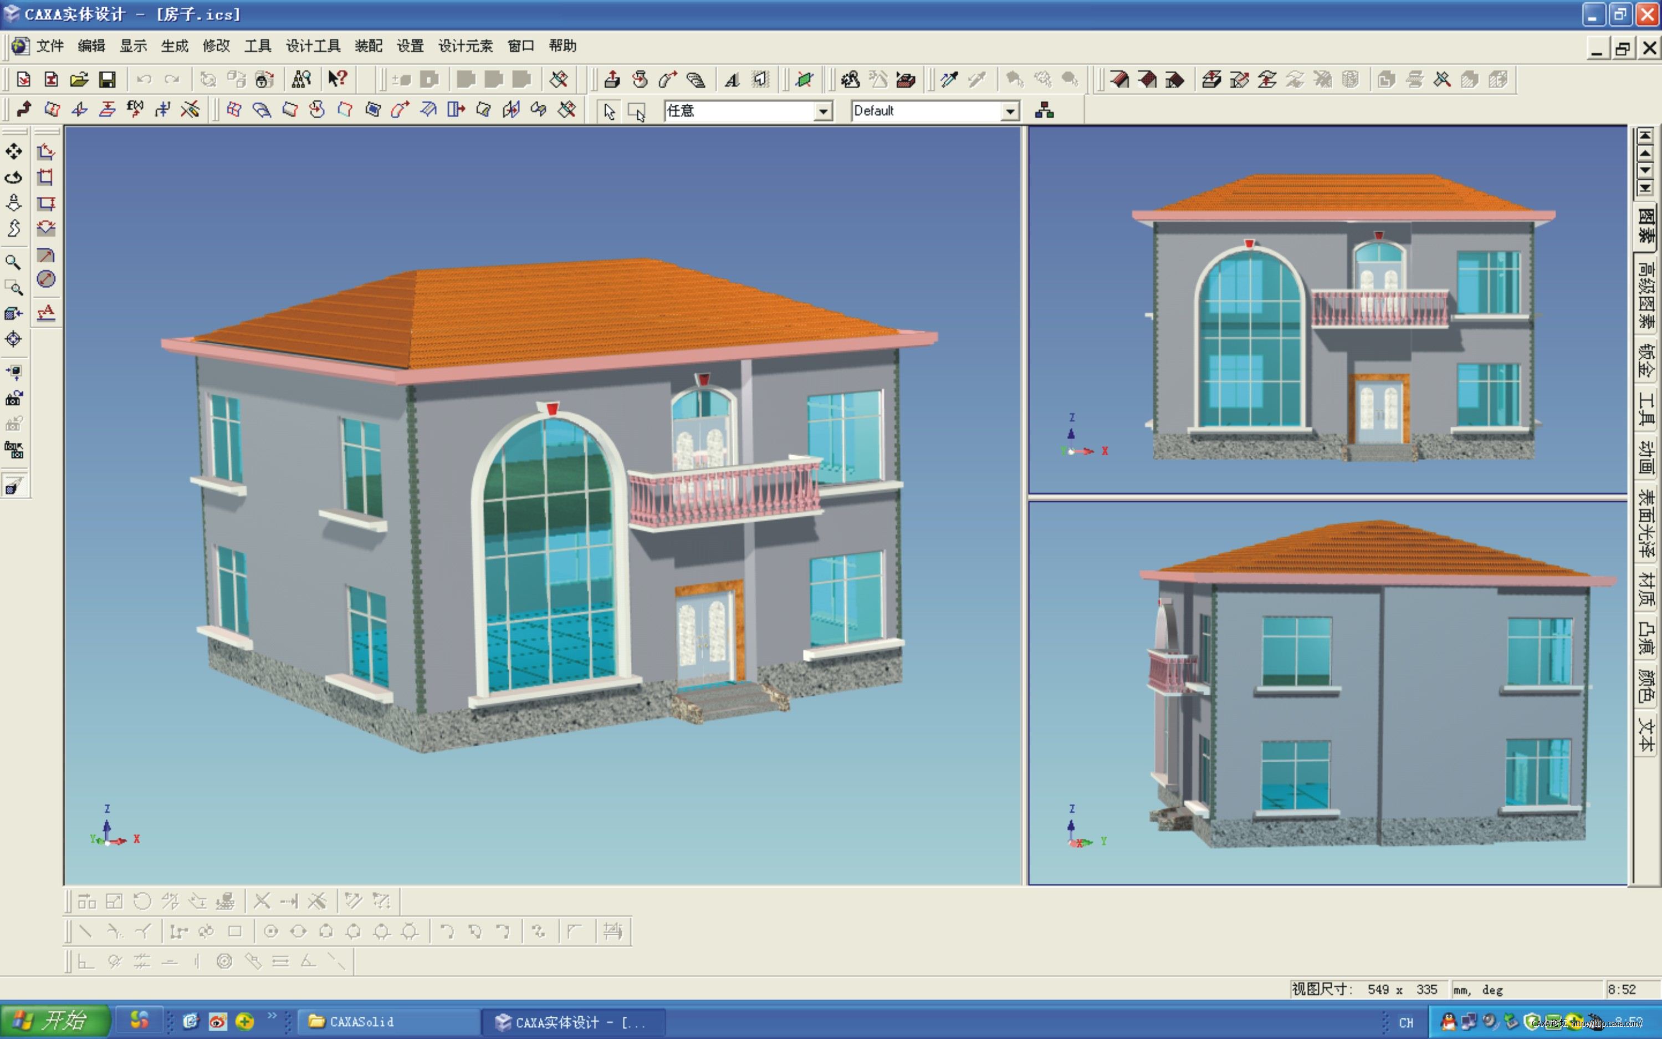
Task: Click the f(x) parameter icon
Action: tap(135, 109)
